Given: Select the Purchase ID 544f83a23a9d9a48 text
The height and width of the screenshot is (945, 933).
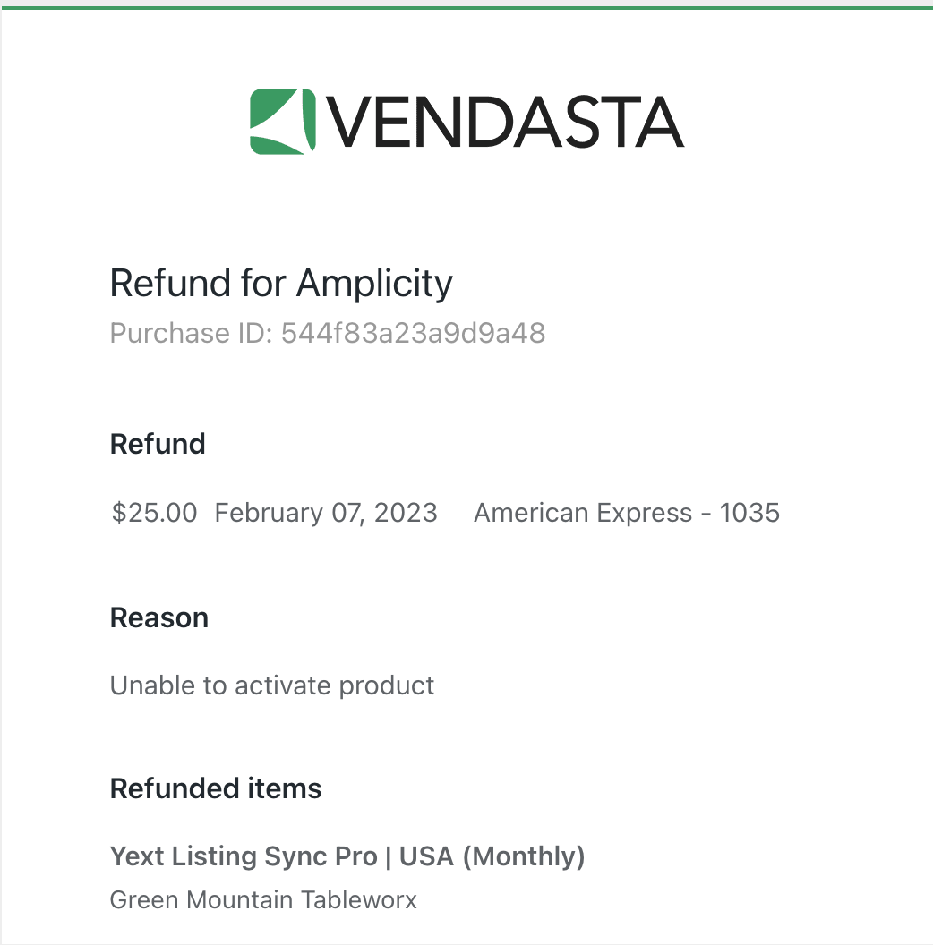Looking at the screenshot, I should (328, 333).
